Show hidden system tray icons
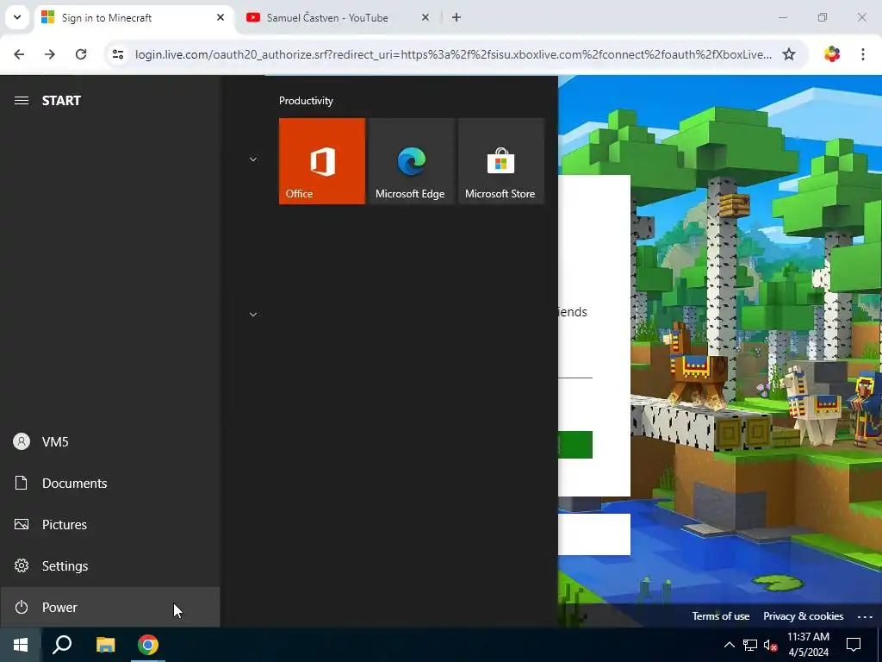The width and height of the screenshot is (882, 662). [x=729, y=645]
